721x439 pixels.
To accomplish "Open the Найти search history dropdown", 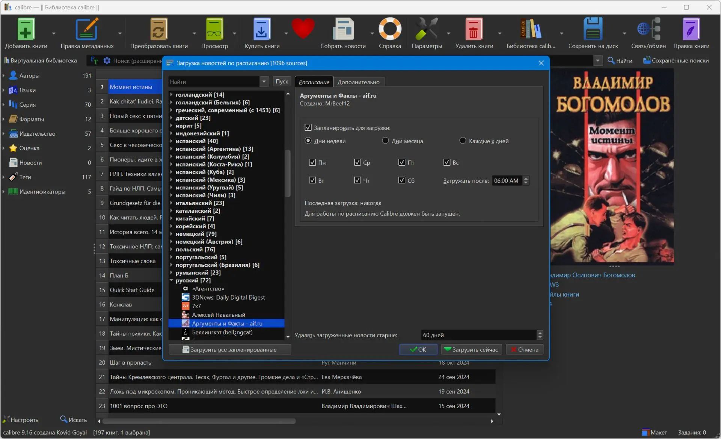I will (264, 82).
